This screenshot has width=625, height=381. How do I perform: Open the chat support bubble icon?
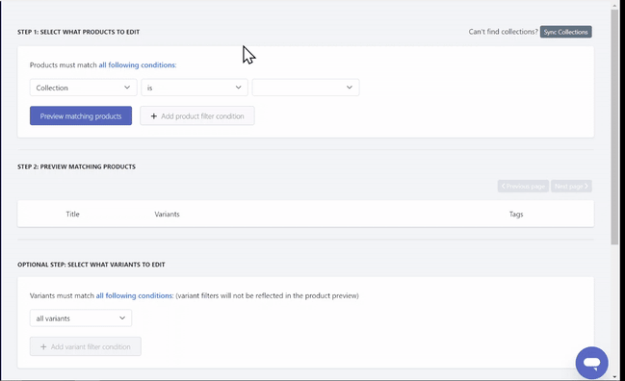tap(591, 363)
